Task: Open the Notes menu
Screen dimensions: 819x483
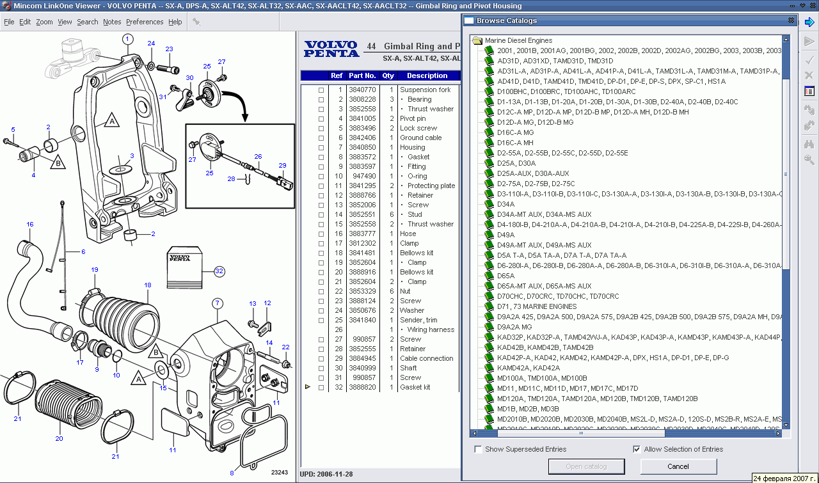Action: (112, 21)
